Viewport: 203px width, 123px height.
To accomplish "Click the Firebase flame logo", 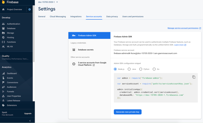I will tap(3, 2).
